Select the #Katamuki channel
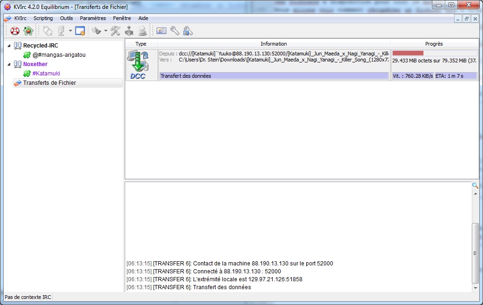Viewport: 483px width, 305px height. [46, 74]
